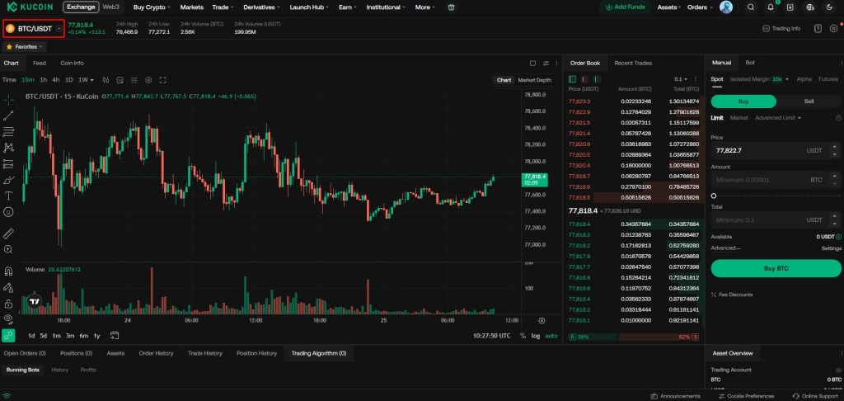Toggle lock all drawing tools
This screenshot has height=401, width=844.
8,304
